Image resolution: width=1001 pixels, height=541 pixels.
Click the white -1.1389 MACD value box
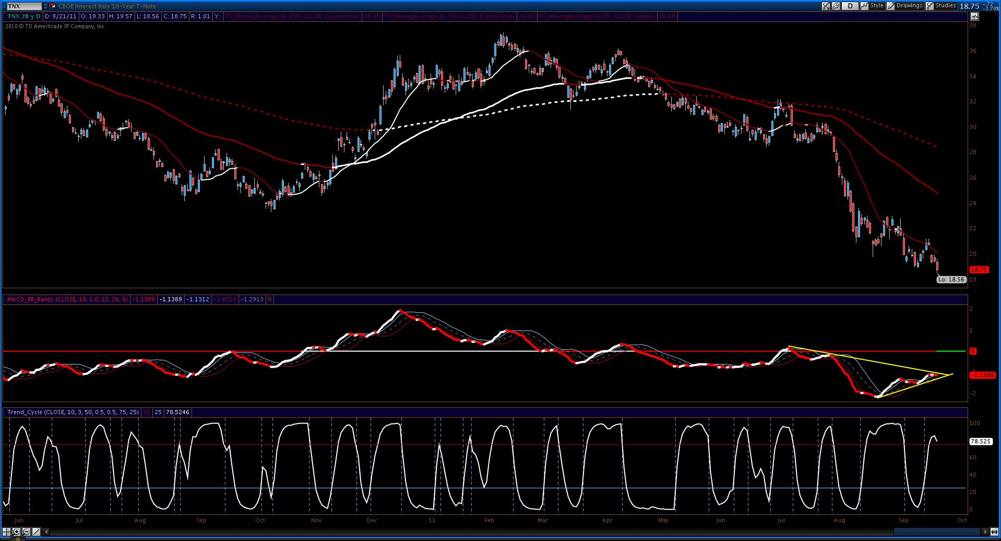(171, 299)
